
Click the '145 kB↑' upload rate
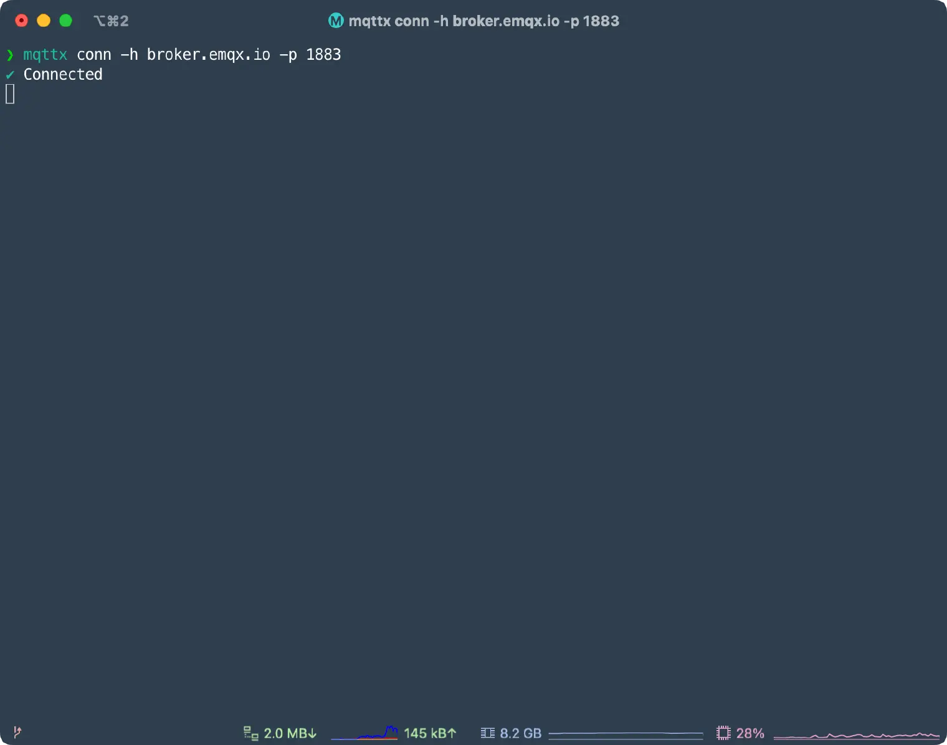tap(431, 733)
